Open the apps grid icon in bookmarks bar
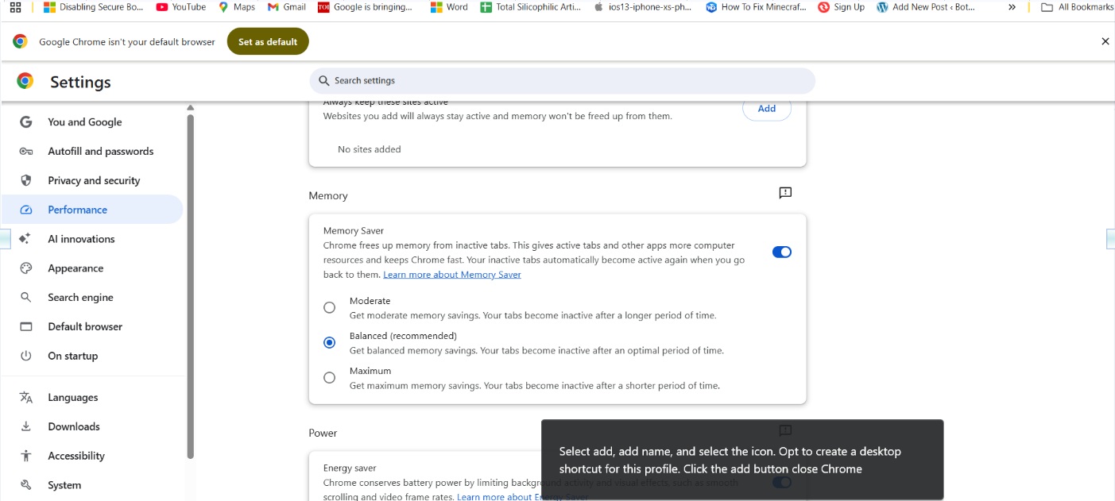The image size is (1115, 501). pos(15,7)
